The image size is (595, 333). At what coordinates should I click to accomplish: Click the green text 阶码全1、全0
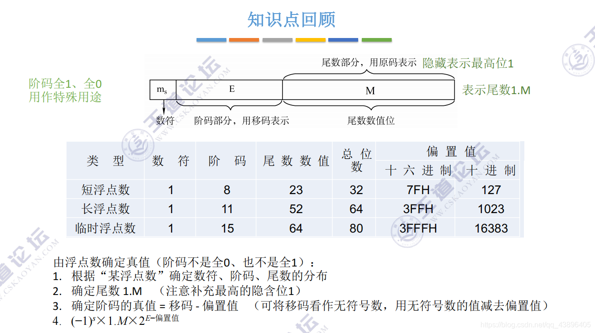coord(65,84)
